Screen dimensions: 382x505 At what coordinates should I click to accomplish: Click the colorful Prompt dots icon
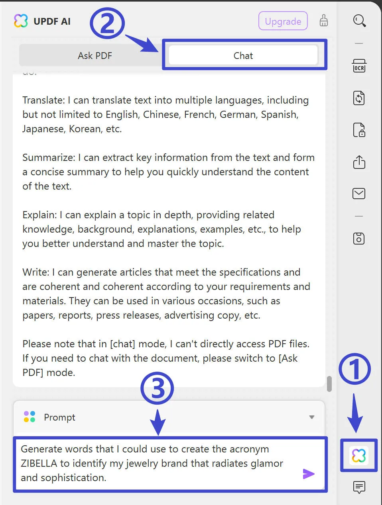29,417
